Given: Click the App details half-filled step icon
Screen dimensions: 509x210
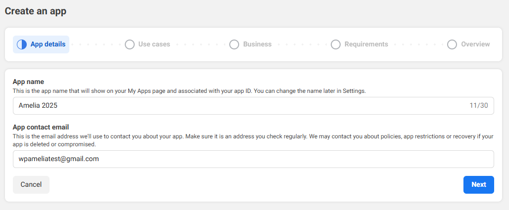Looking at the screenshot, I should (21, 44).
